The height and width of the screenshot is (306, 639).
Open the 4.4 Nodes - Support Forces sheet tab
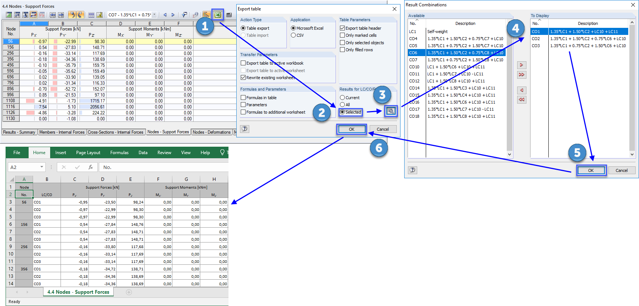coord(78,292)
